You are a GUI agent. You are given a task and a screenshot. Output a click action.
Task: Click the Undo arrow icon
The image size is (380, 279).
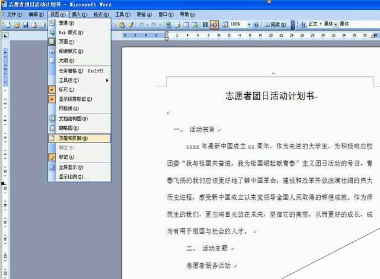tap(141, 25)
